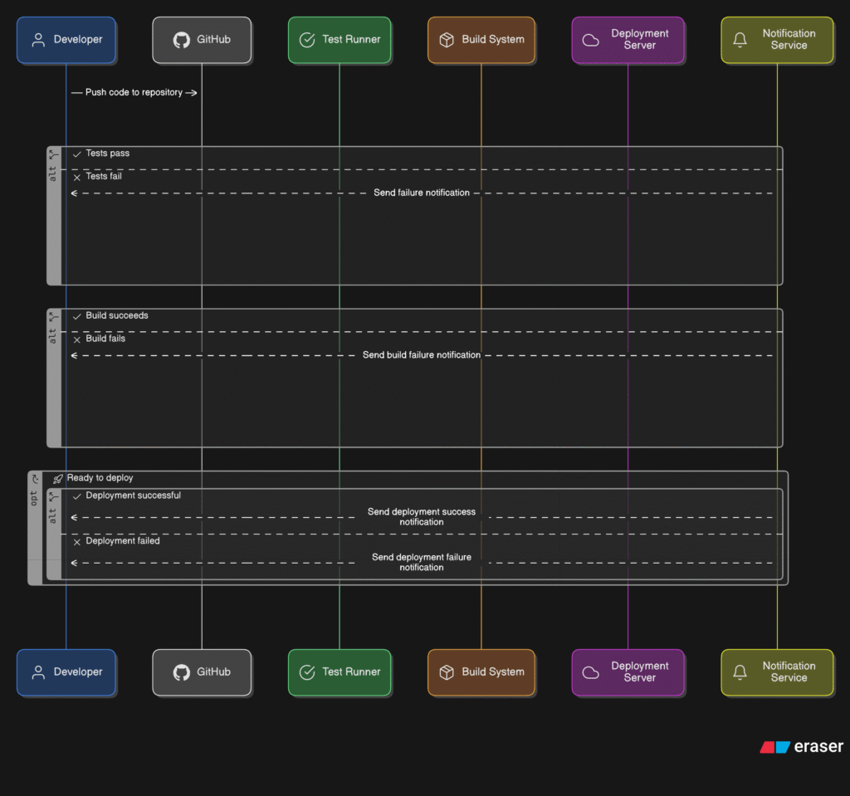Click the GitHub logo in the bottom GitHub box
850x796 pixels.
pos(182,672)
